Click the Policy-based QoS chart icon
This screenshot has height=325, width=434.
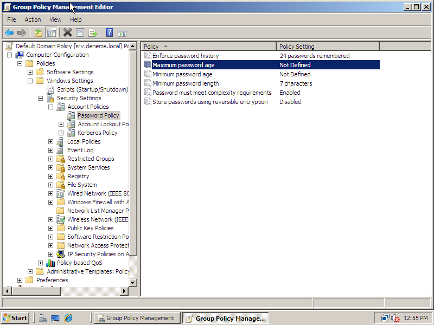click(50, 263)
